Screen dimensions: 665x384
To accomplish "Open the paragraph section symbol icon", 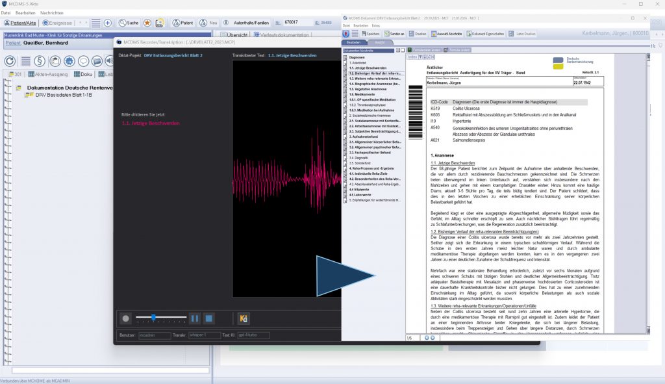I will 40,61.
